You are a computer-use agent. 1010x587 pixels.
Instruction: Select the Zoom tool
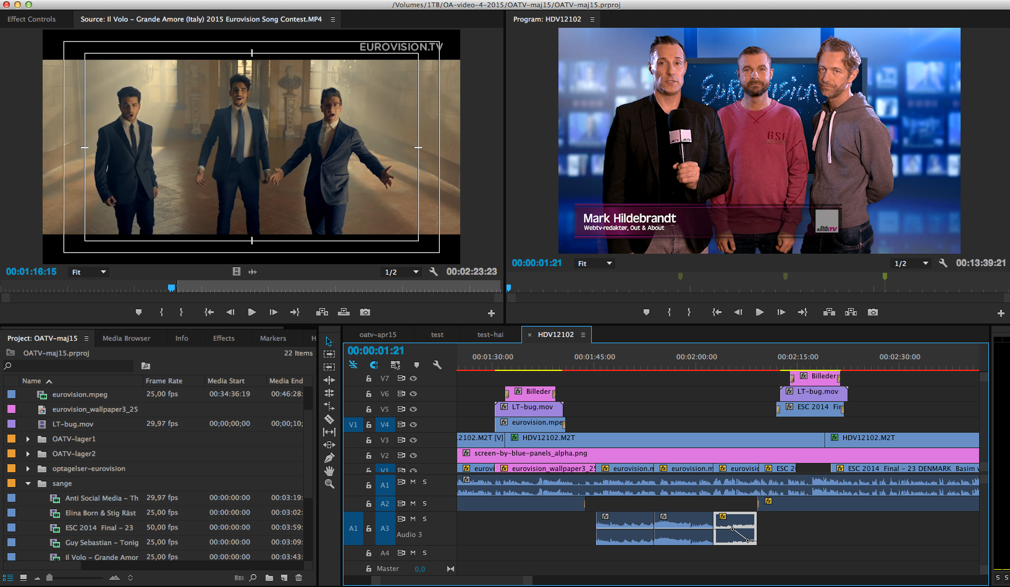pyautogui.click(x=329, y=484)
